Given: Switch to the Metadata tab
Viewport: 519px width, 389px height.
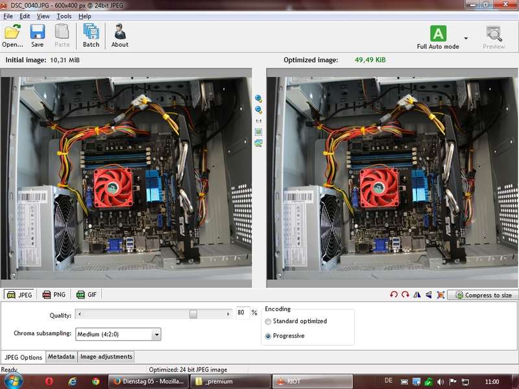Looking at the screenshot, I should pyautogui.click(x=61, y=357).
